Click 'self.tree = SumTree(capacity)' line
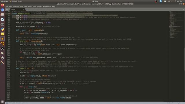The height and width of the screenshot is (104, 185). [34, 34]
